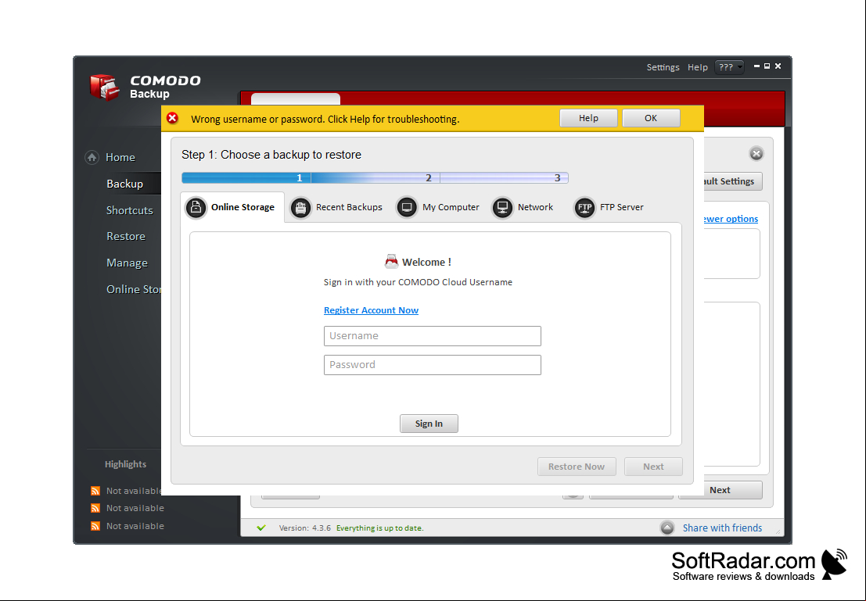Screen dimensions: 866x601
Task: Click the FTP Server tab icon
Action: pos(584,208)
